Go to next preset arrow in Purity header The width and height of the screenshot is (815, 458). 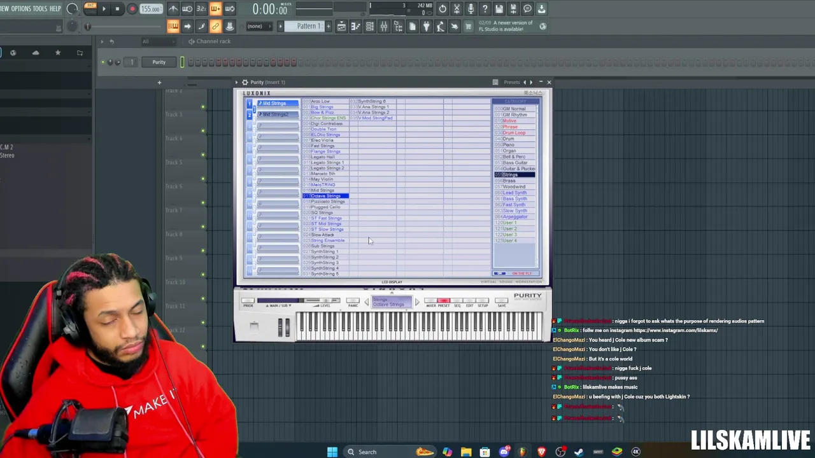[x=531, y=82]
